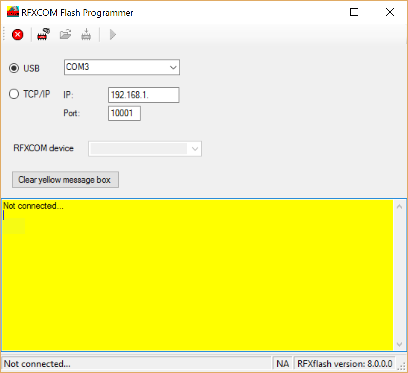
Task: Click the Not connected... status bar text
Action: 37,364
